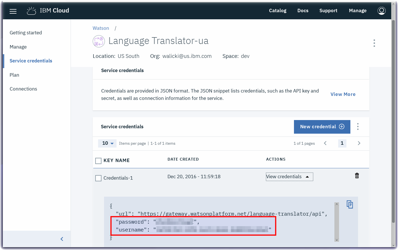Image resolution: width=398 pixels, height=250 pixels.
Task: Open Getting started in the sidebar
Action: [26, 33]
